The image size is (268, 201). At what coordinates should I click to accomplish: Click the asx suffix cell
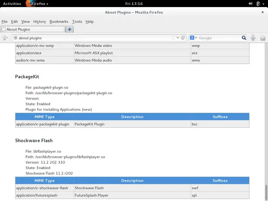click(x=220, y=53)
